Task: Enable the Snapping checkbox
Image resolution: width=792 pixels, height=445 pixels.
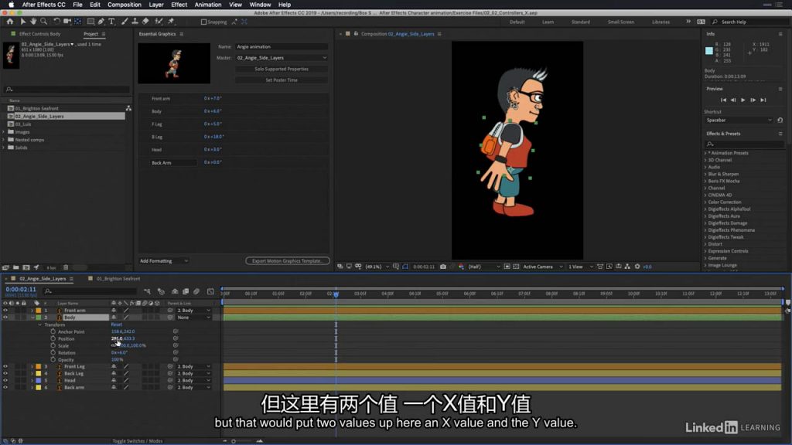Action: 203,22
